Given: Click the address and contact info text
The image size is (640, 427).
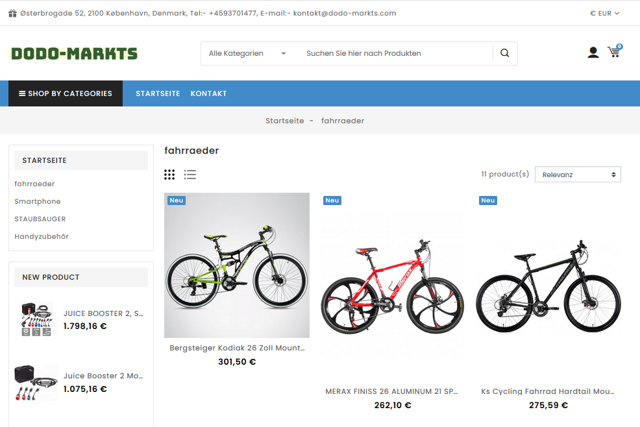Looking at the screenshot, I should tap(208, 13).
